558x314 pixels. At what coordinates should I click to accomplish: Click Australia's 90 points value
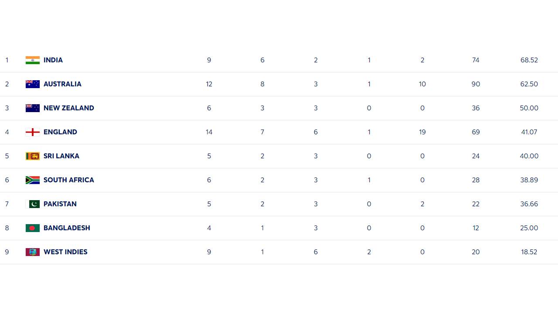[476, 84]
